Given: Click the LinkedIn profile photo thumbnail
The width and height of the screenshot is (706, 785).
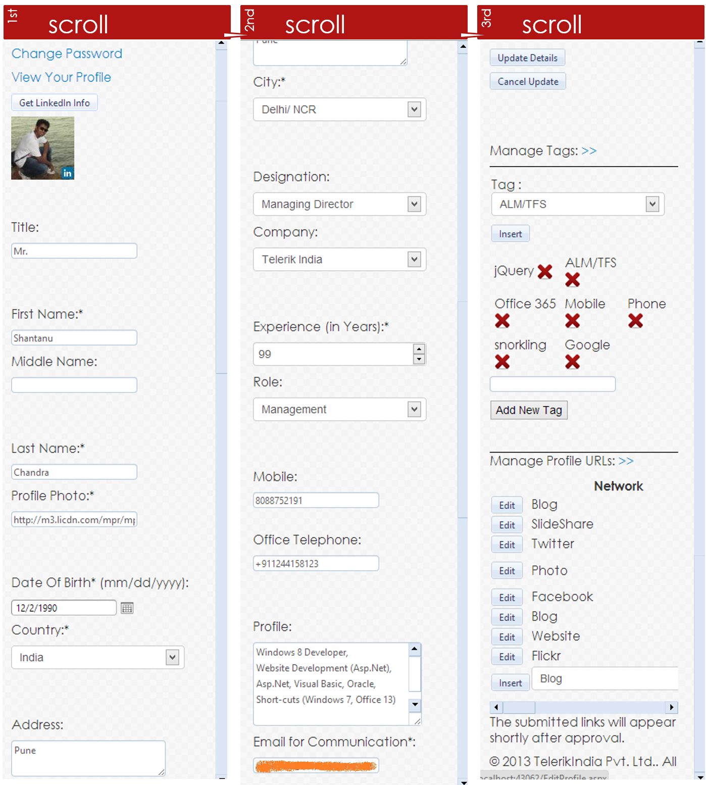Looking at the screenshot, I should coord(43,148).
